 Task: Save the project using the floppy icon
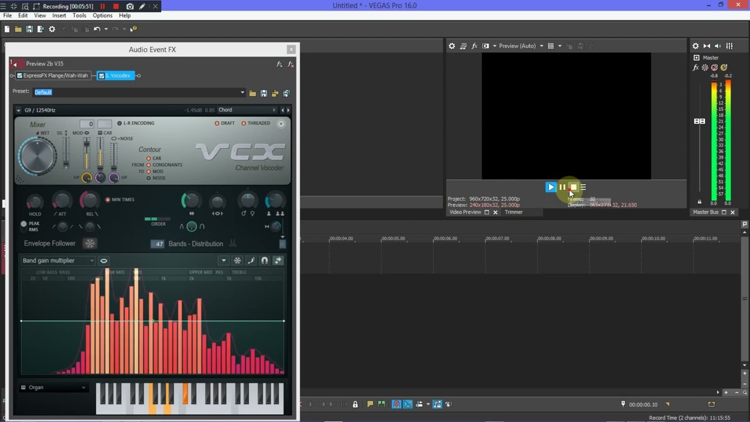click(x=29, y=29)
